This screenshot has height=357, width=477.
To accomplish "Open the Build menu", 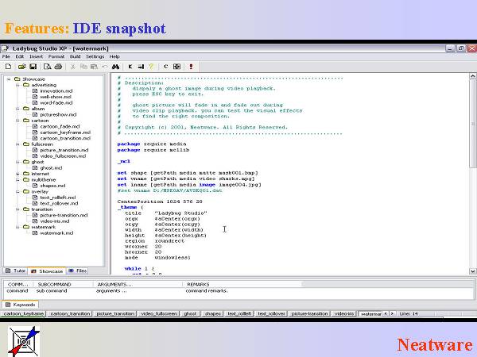I will tap(76, 57).
